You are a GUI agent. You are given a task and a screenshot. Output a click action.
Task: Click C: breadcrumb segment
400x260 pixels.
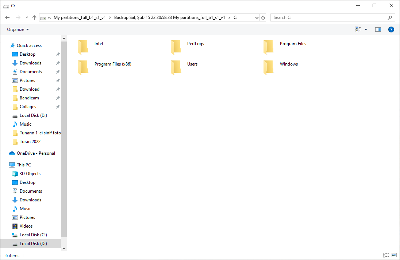(x=235, y=17)
